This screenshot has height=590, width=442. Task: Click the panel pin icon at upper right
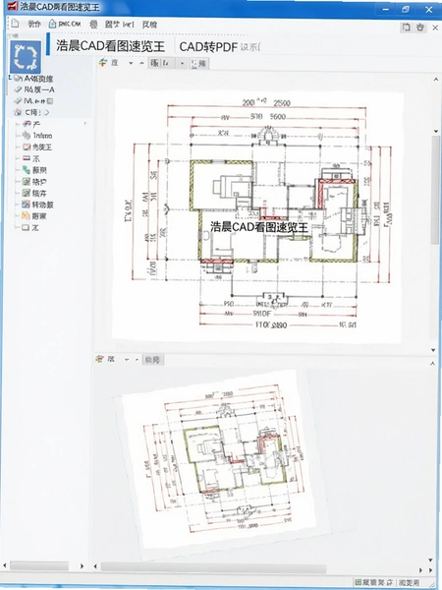[406, 28]
